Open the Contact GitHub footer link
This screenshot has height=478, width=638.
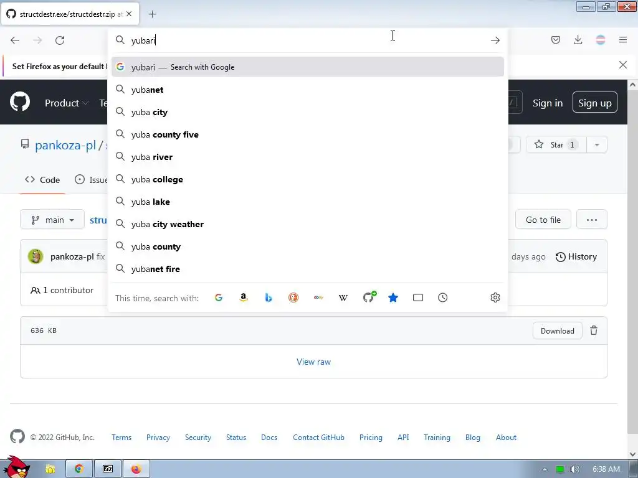point(318,438)
